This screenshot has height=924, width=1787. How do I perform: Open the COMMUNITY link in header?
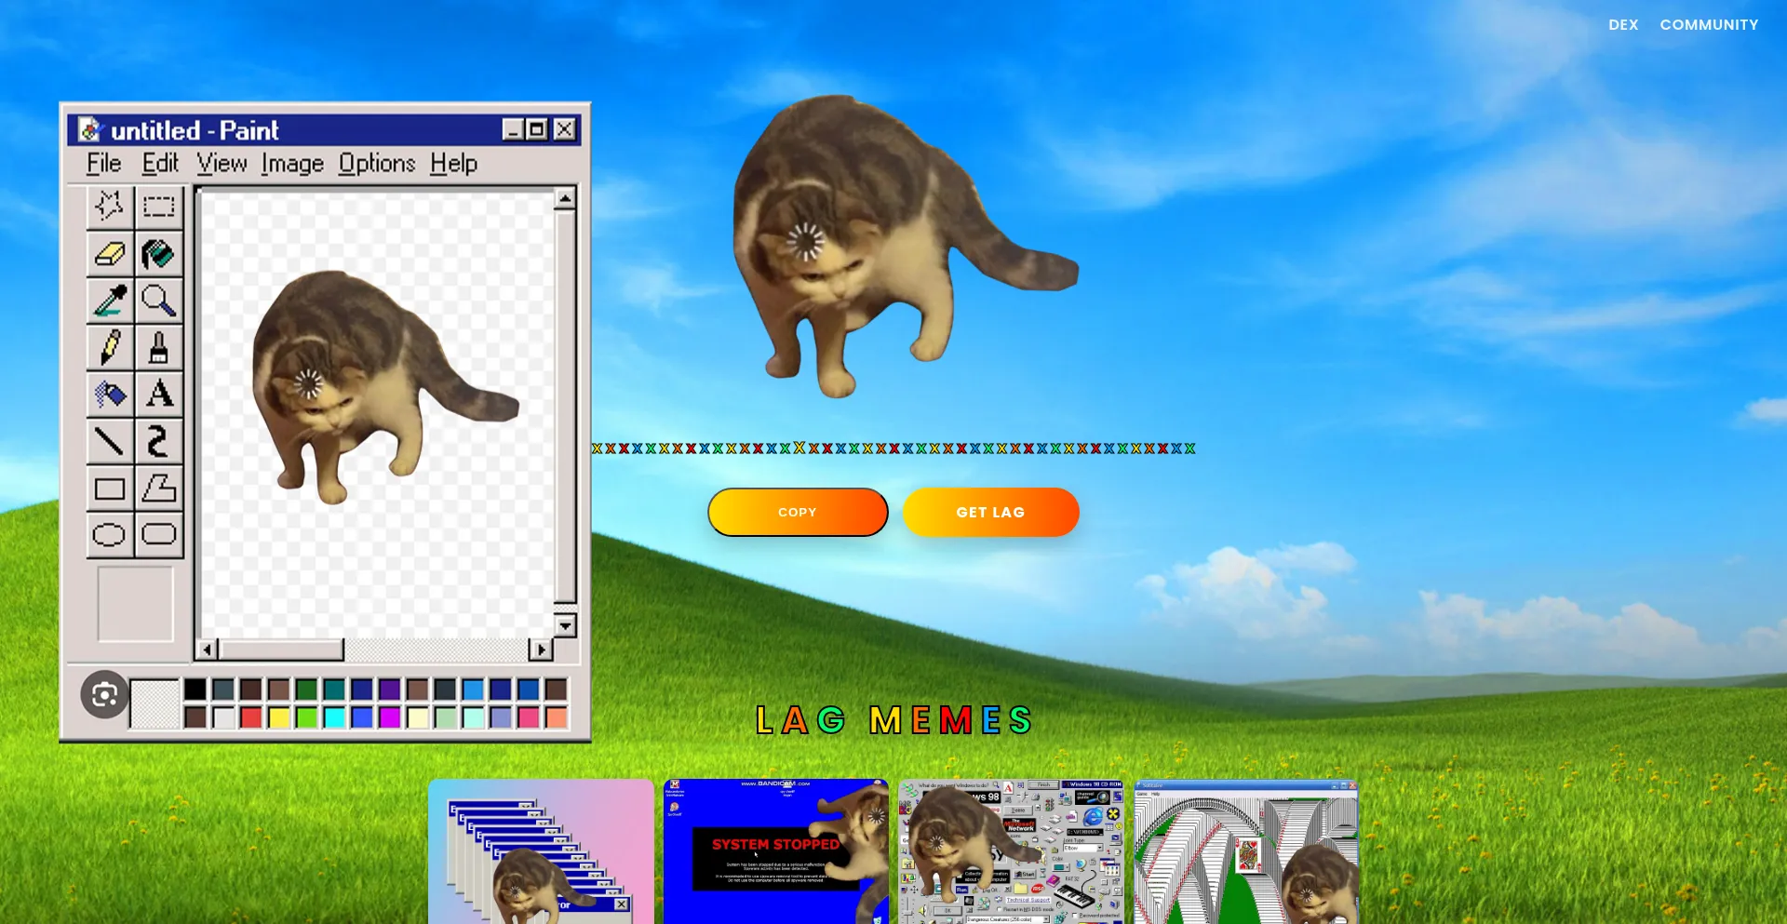[x=1709, y=25]
